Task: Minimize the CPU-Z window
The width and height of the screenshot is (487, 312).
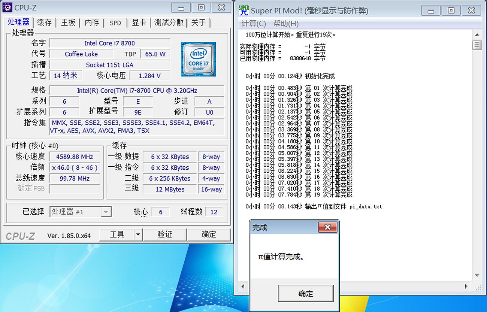Action: tap(181, 7)
